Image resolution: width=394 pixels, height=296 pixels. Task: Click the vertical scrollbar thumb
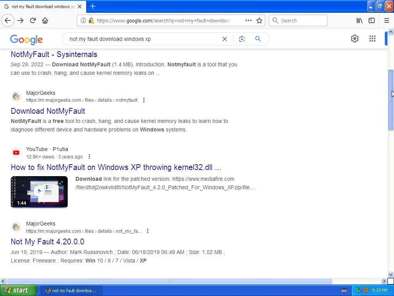pyautogui.click(x=391, y=100)
